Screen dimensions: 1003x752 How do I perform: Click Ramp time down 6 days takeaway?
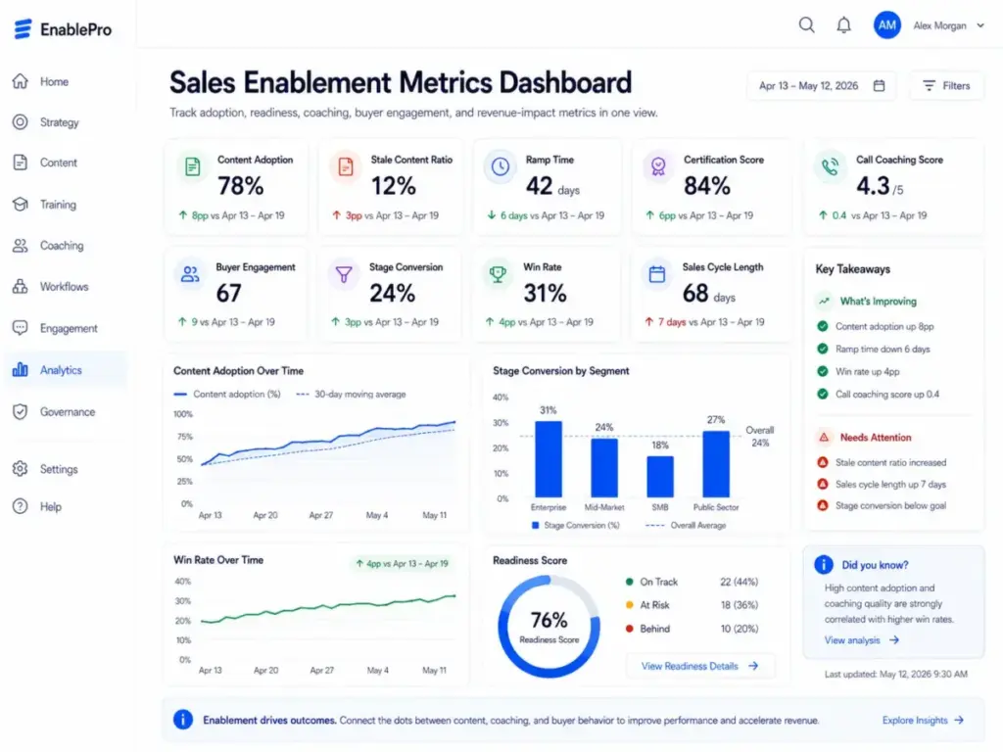(x=875, y=350)
